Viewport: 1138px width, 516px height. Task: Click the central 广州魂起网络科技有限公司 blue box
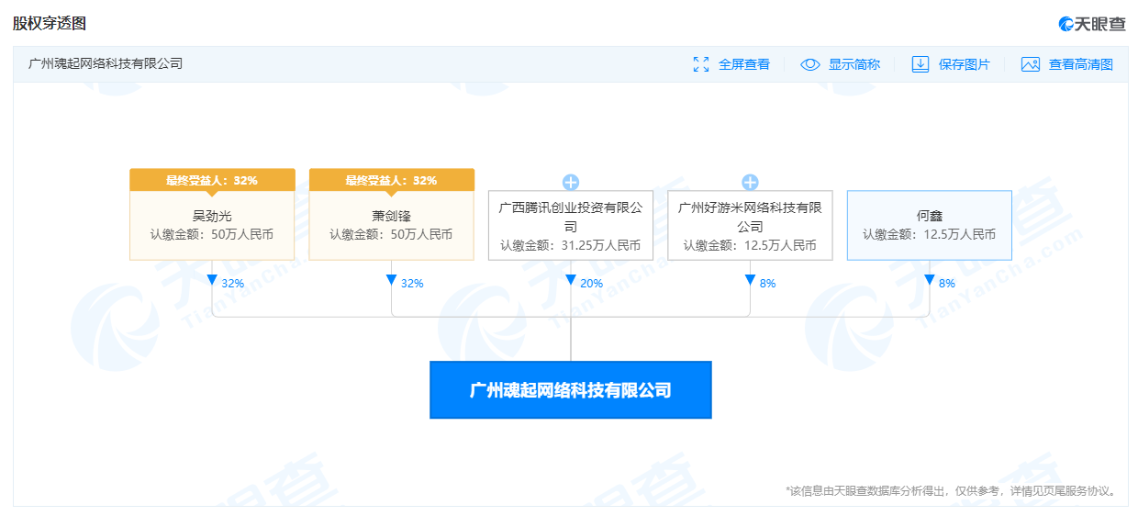(571, 390)
